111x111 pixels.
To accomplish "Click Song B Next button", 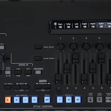I will coord(28,72).
